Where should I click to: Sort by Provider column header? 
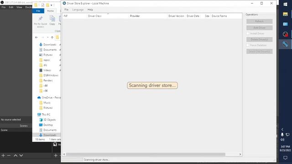(x=148, y=16)
